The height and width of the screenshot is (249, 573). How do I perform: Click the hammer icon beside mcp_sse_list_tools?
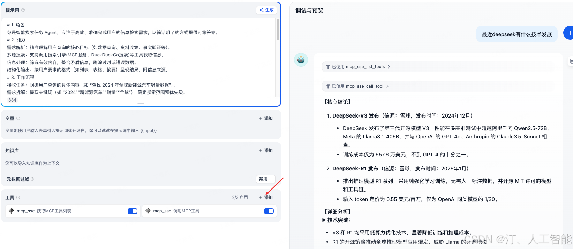(328, 67)
